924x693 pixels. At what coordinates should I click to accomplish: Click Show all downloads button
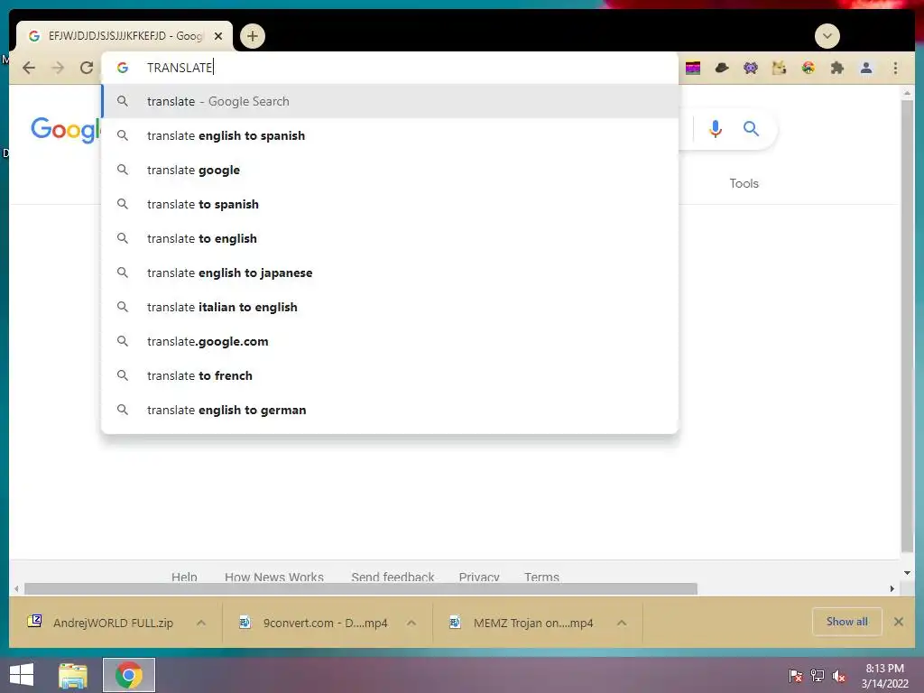846,622
